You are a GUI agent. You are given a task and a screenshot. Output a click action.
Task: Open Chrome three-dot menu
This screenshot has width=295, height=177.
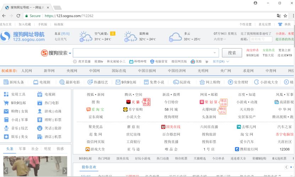(293, 16)
